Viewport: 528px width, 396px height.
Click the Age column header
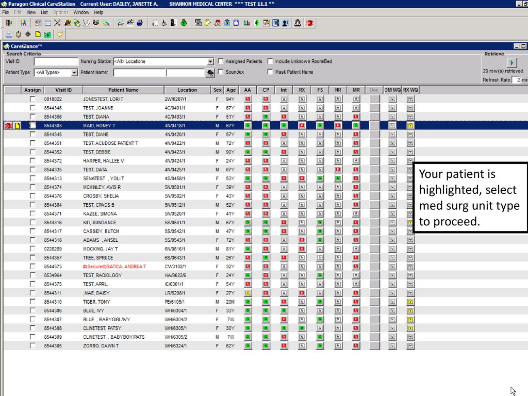[x=231, y=90]
